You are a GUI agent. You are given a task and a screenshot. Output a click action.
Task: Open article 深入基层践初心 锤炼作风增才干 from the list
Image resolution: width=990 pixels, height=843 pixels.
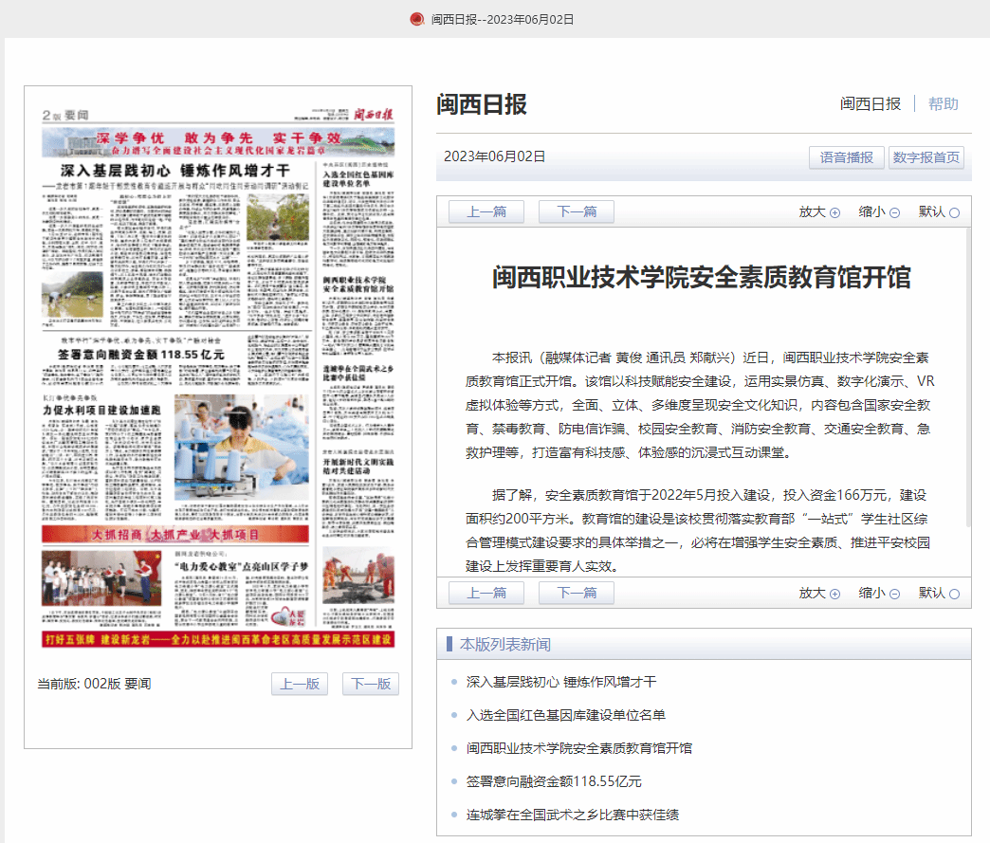[560, 682]
